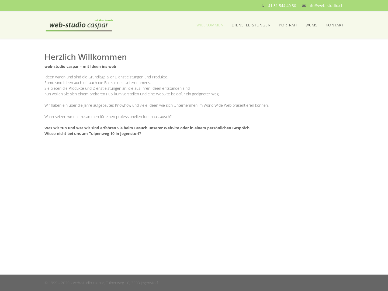Click the line starting 'nun wollen Sie sich'
The image size is (388, 291).
(x=132, y=94)
